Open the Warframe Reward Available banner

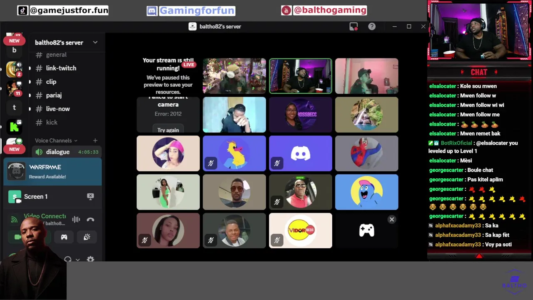click(52, 171)
